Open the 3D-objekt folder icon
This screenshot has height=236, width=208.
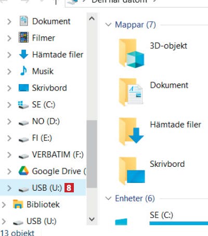pos(132,54)
